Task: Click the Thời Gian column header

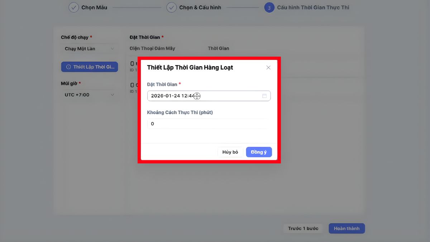Action: click(218, 48)
